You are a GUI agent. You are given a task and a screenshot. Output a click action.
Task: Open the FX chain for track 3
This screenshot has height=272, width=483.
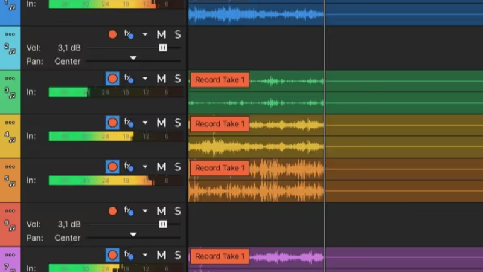[x=129, y=79]
